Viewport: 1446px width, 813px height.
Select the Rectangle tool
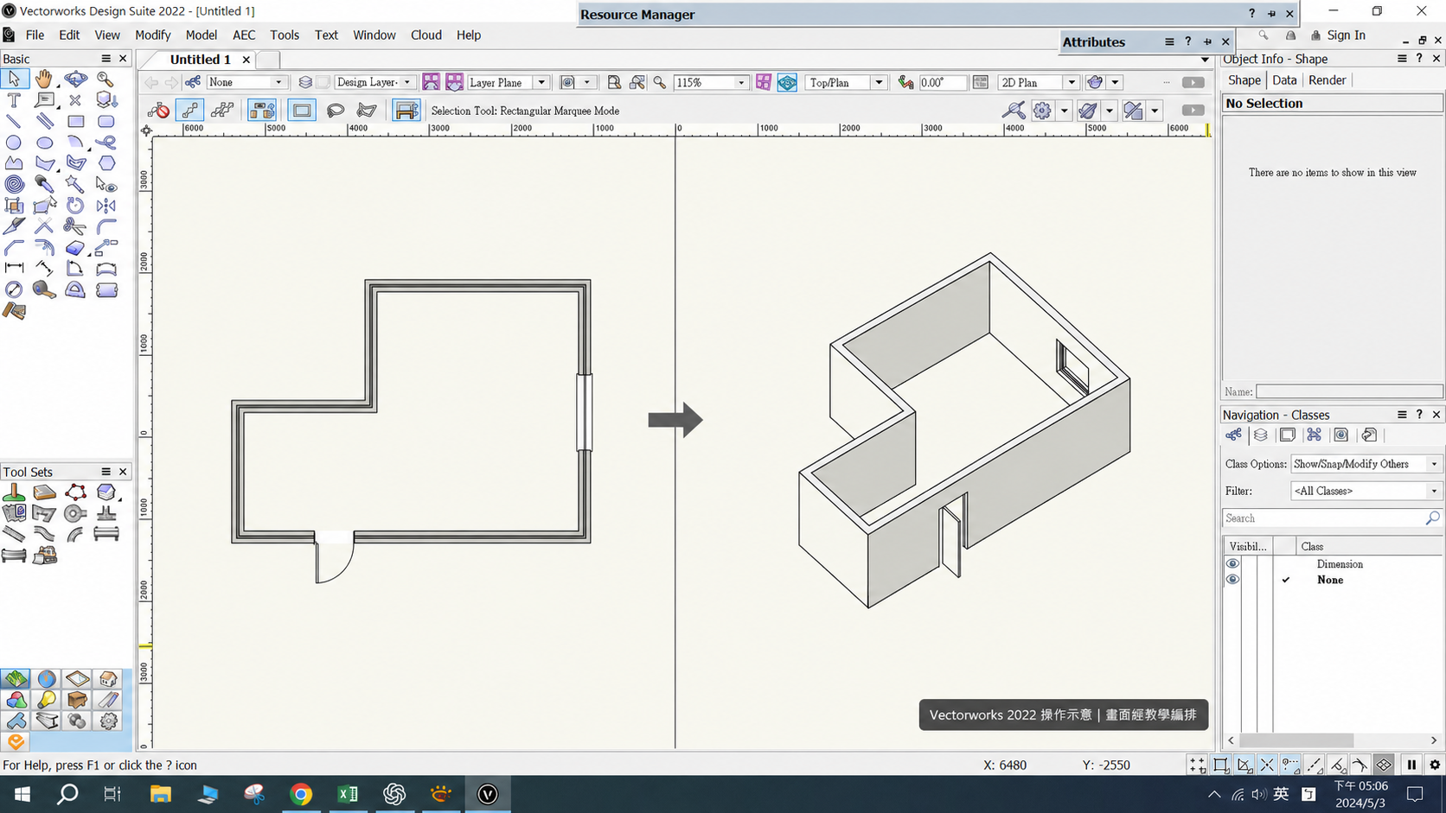[x=75, y=121]
